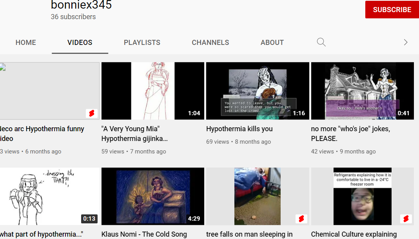
Task: Click the Shorts icon on tree falls thumbnail
Action: coord(301,219)
